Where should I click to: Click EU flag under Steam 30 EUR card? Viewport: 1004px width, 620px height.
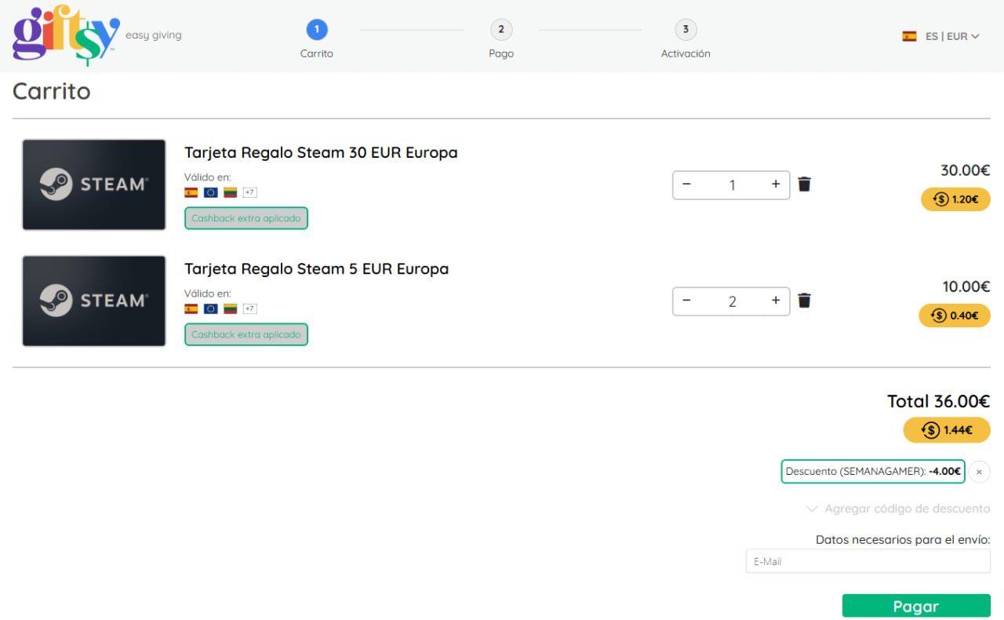point(210,192)
